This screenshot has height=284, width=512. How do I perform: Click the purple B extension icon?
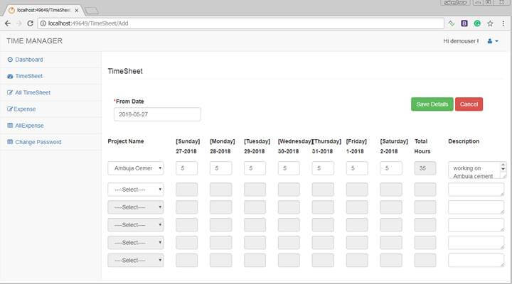point(464,23)
